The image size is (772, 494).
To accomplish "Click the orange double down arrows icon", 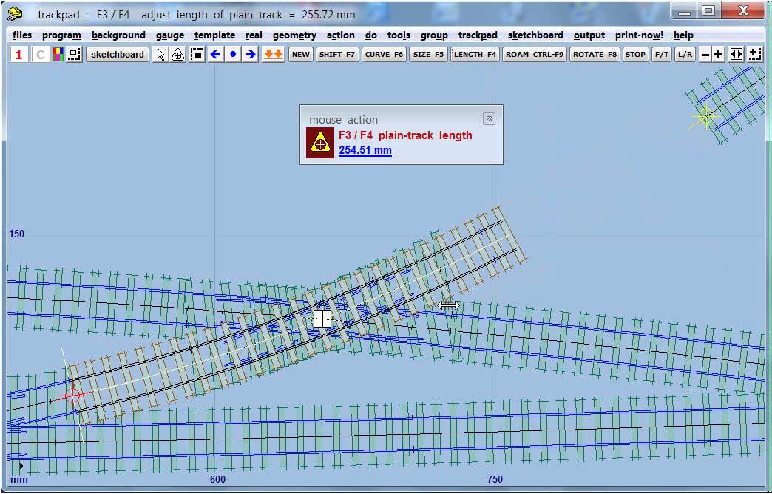I will (x=274, y=54).
